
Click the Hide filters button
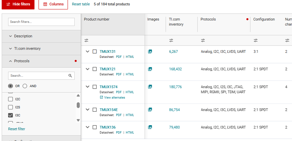tap(18, 4)
